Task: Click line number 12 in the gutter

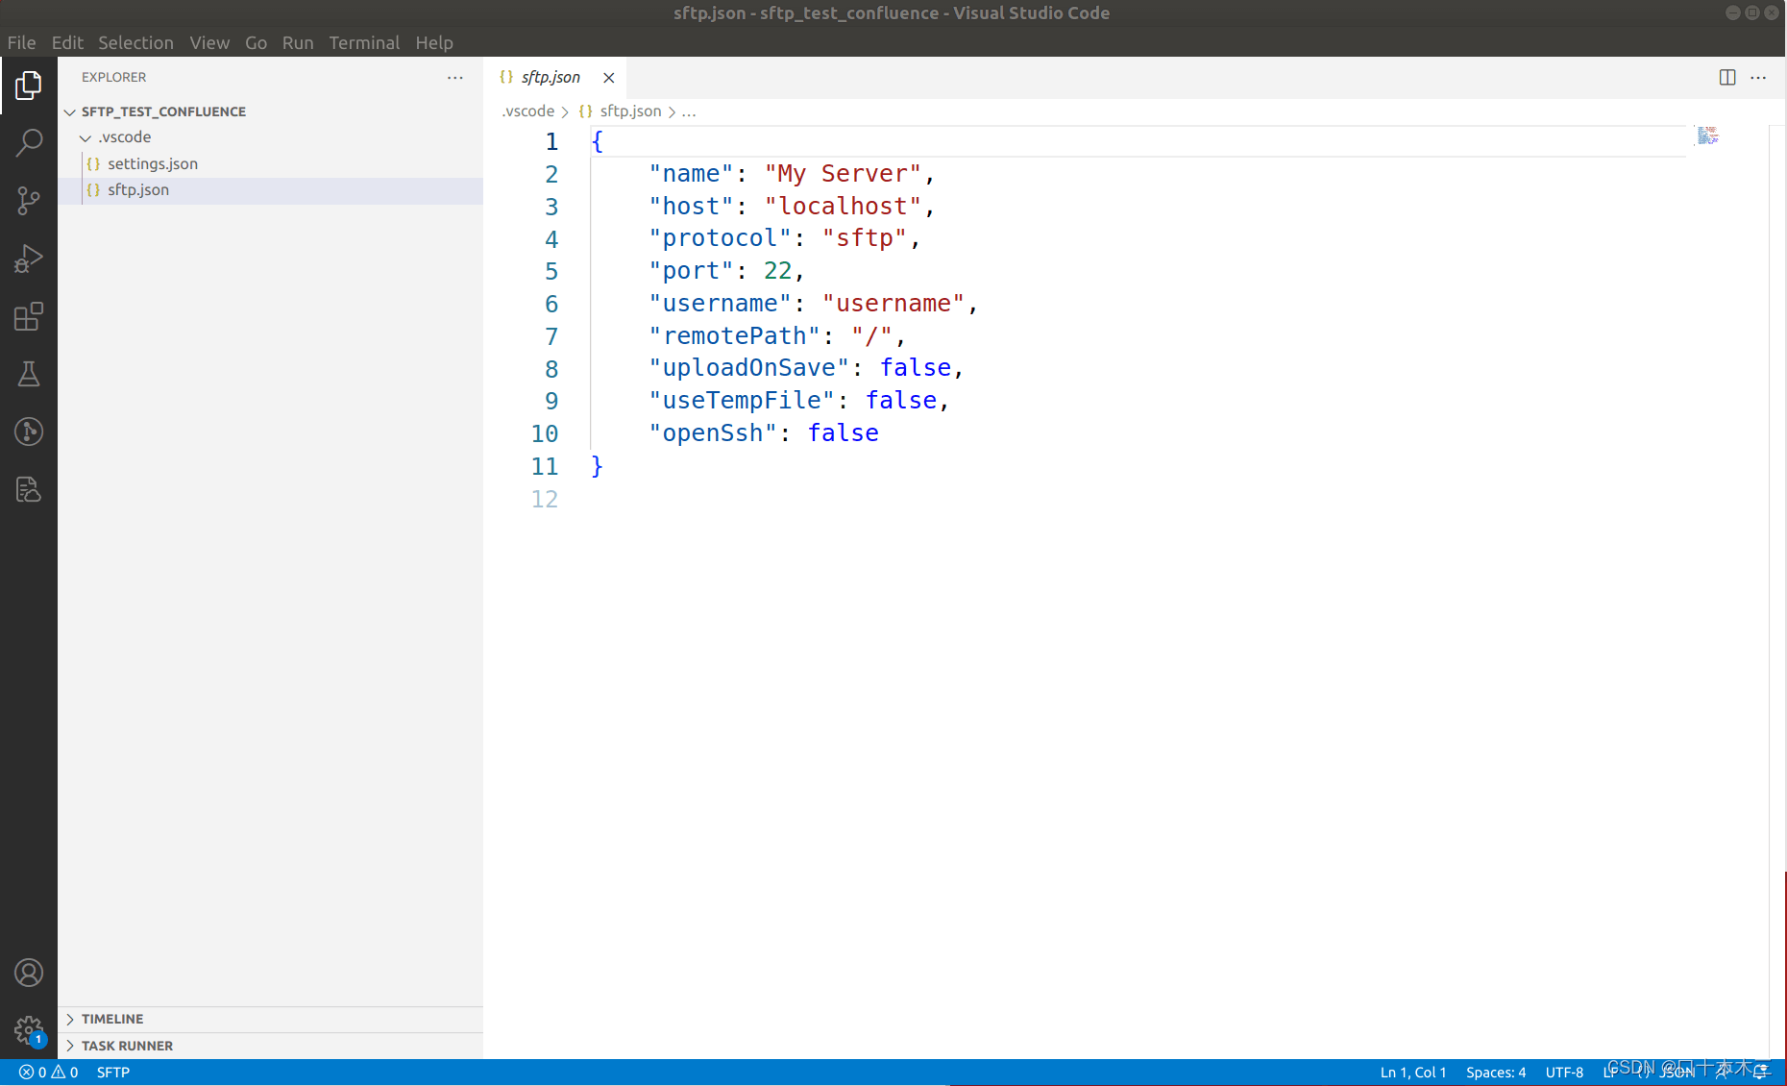Action: 544,499
